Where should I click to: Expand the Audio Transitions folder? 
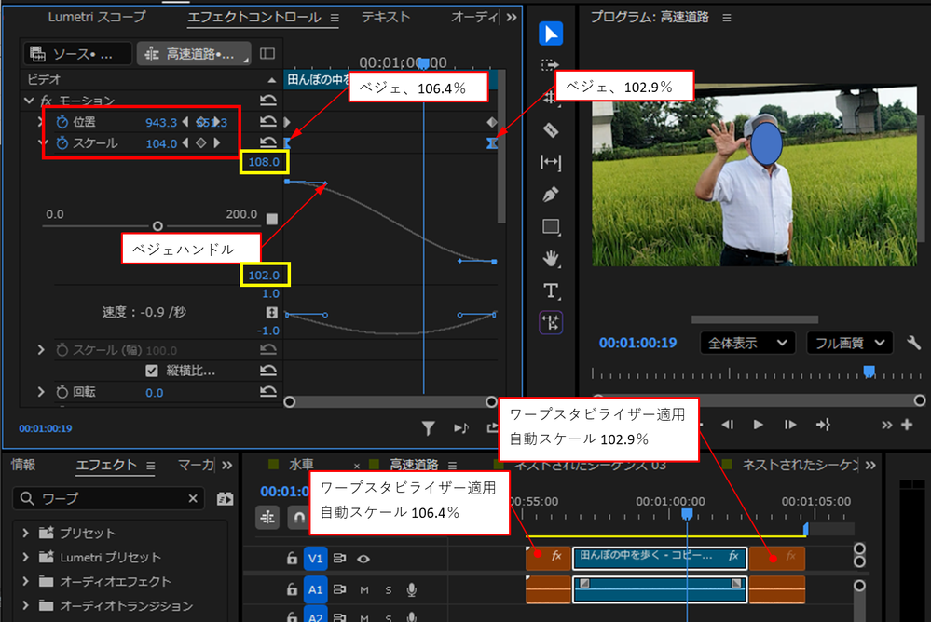point(25,606)
